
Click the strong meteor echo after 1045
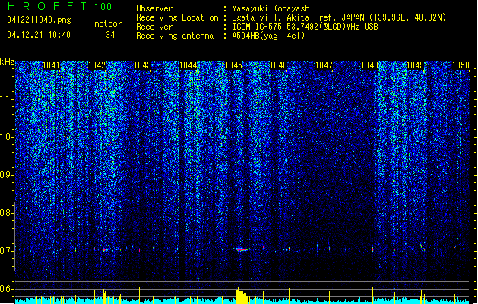click(242, 249)
